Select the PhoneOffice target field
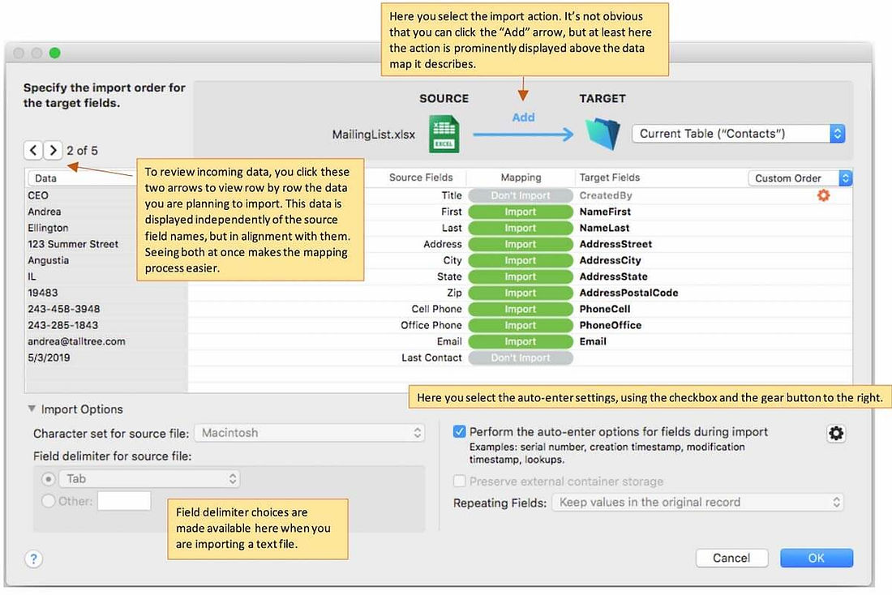This screenshot has height=595, width=892. [611, 325]
